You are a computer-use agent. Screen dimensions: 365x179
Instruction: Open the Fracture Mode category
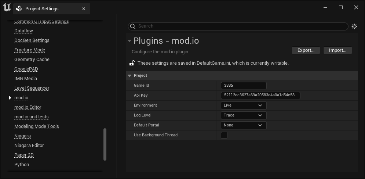(x=30, y=50)
